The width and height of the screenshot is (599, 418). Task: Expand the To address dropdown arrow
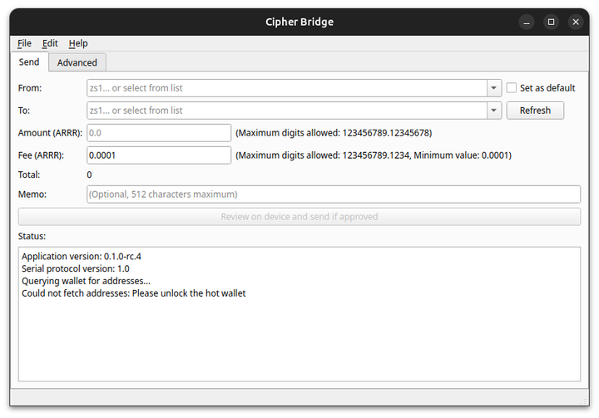coord(493,111)
